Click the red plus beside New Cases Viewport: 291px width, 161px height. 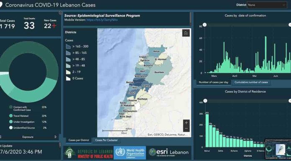(54, 26)
